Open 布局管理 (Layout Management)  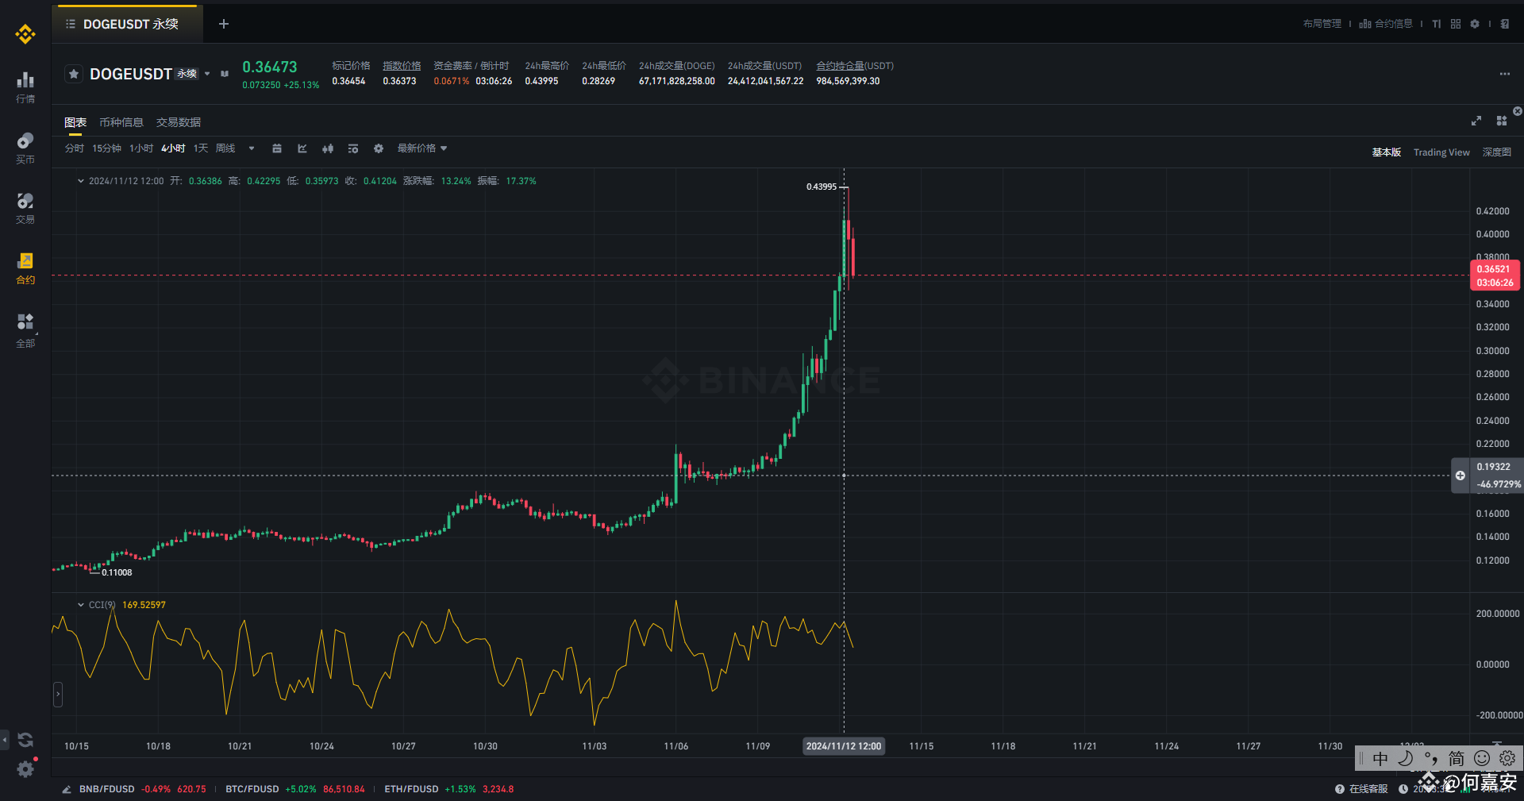click(x=1322, y=24)
